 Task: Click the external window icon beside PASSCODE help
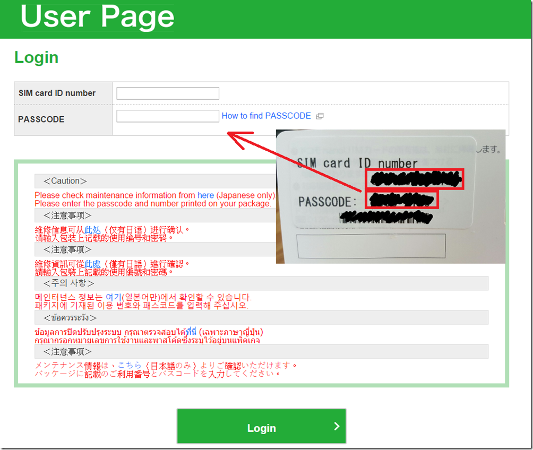pos(320,116)
